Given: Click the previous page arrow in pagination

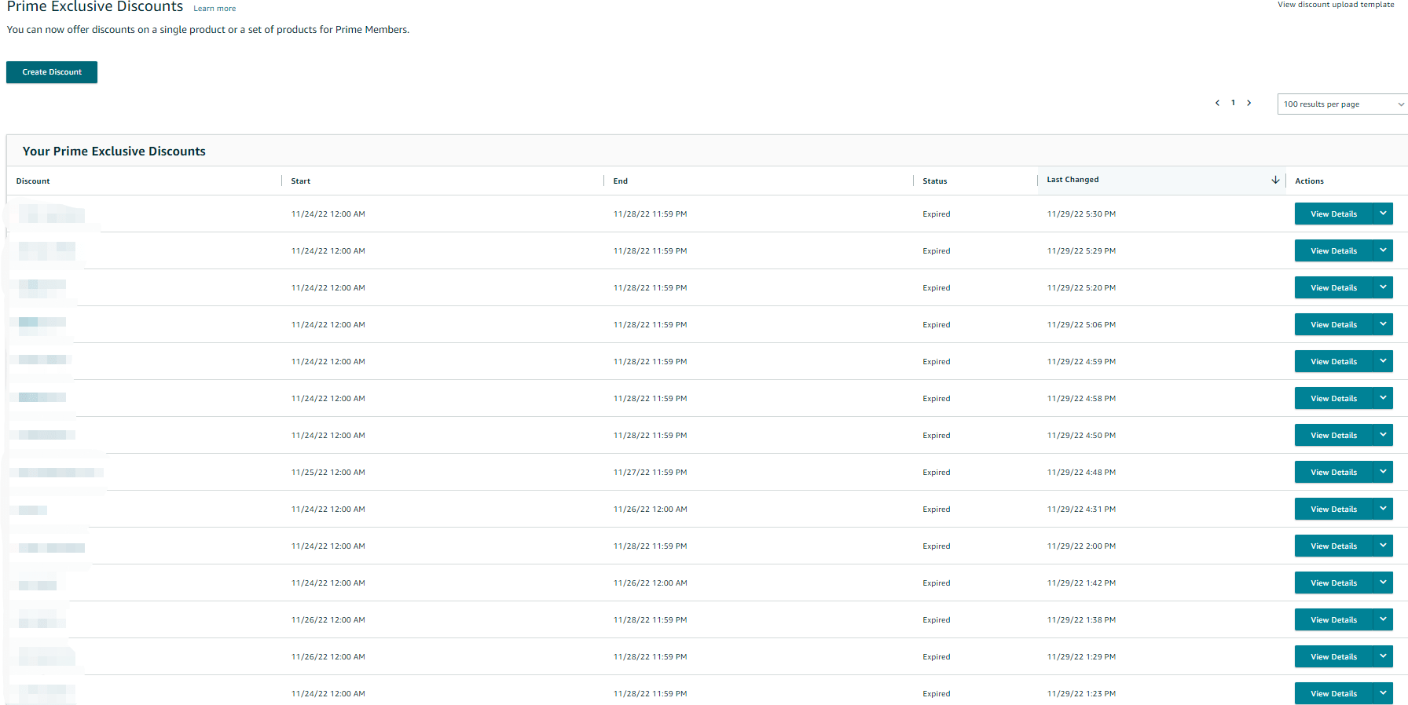Looking at the screenshot, I should (1217, 103).
